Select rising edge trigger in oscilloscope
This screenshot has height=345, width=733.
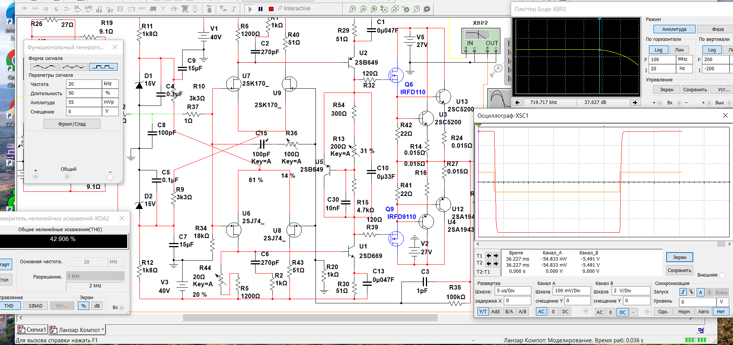click(x=683, y=292)
